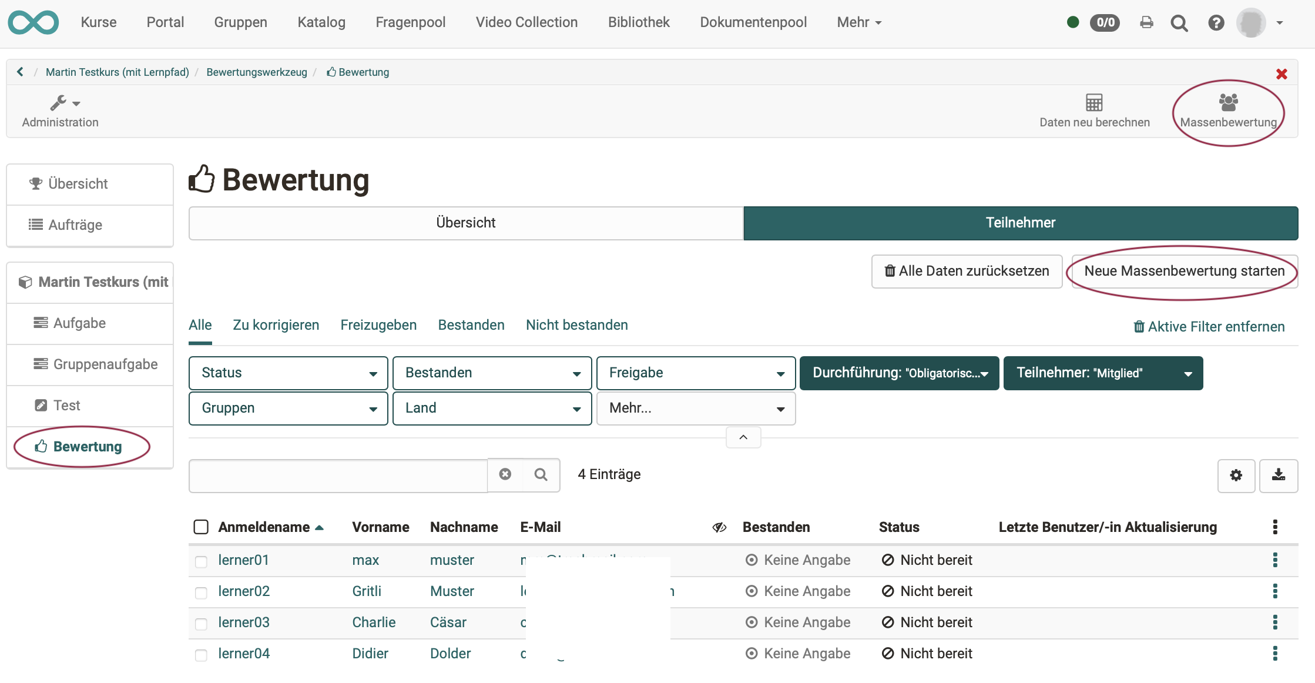Open the Status filter dropdown

pyautogui.click(x=289, y=373)
